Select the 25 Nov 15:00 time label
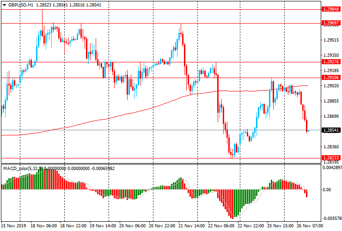 281,225
